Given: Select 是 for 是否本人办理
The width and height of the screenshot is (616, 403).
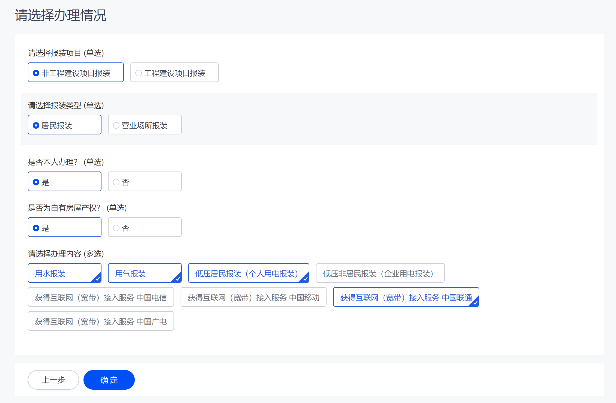Looking at the screenshot, I should click(65, 182).
